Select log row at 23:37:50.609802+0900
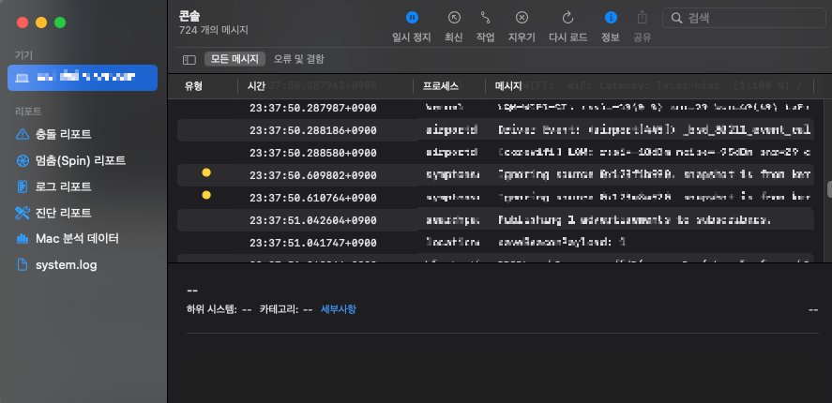 495,175
